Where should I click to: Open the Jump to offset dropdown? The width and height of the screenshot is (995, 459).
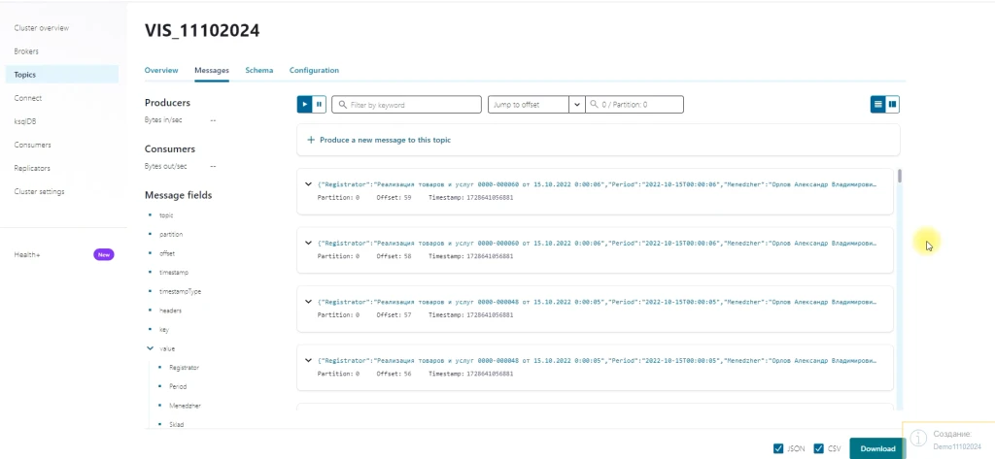576,105
